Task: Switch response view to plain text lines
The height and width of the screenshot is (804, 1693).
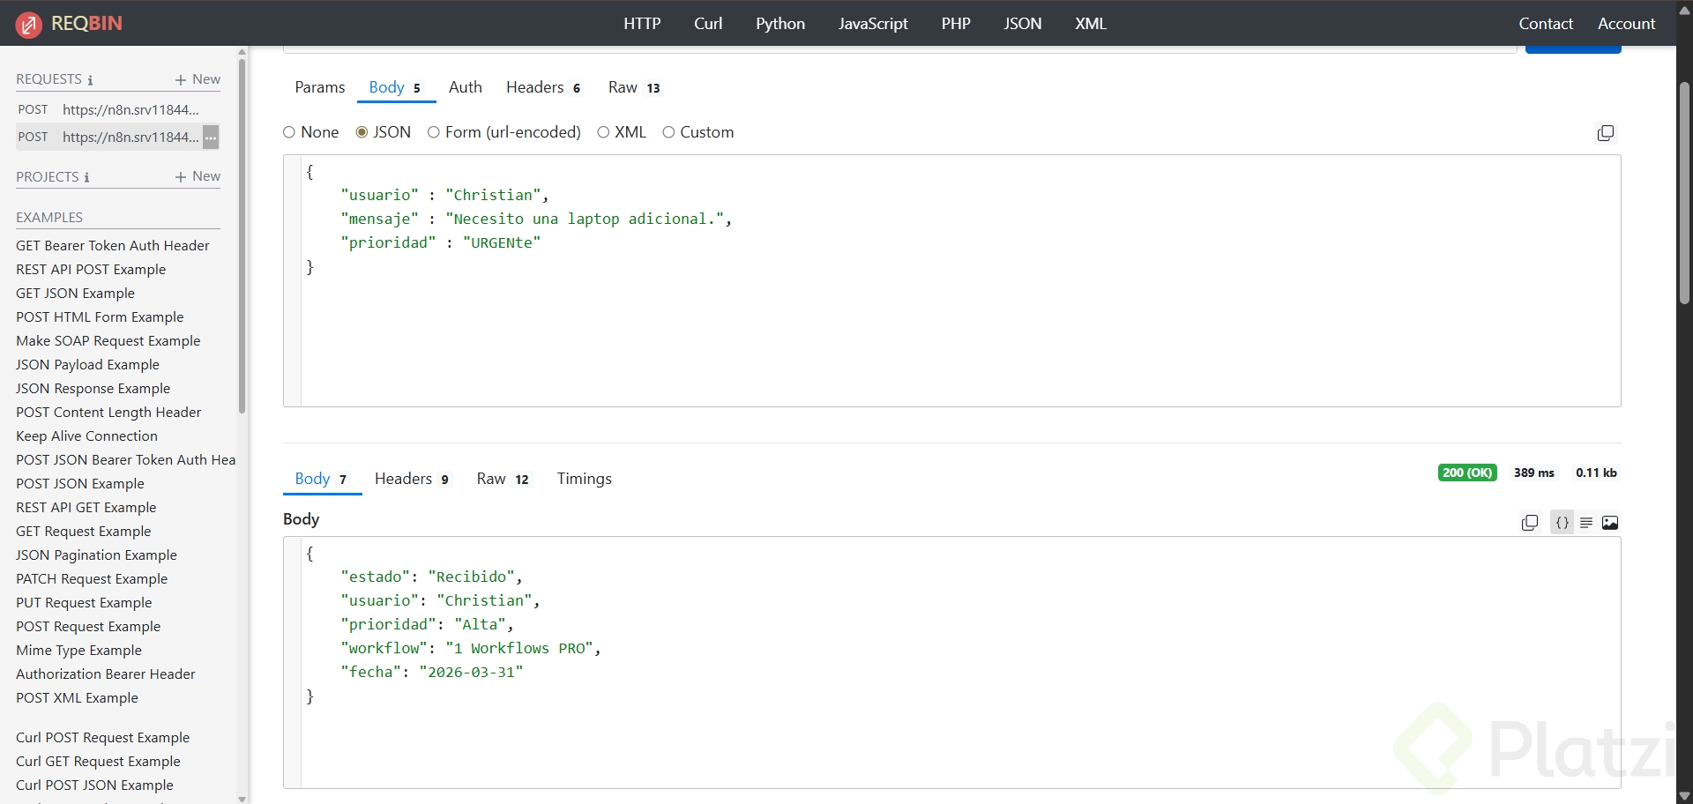Action: point(1586,523)
